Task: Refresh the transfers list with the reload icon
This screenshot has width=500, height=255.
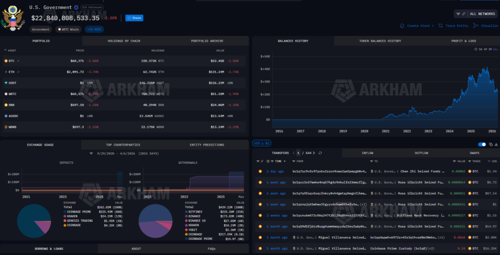Action: click(320, 153)
